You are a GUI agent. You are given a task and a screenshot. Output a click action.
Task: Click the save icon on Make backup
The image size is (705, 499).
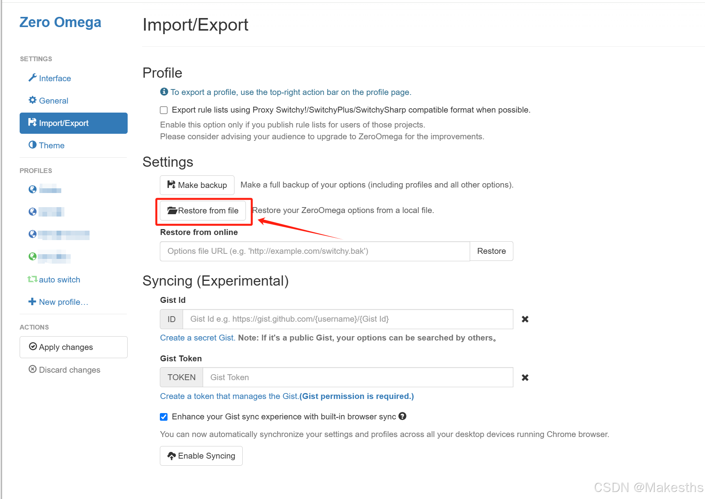pos(171,184)
